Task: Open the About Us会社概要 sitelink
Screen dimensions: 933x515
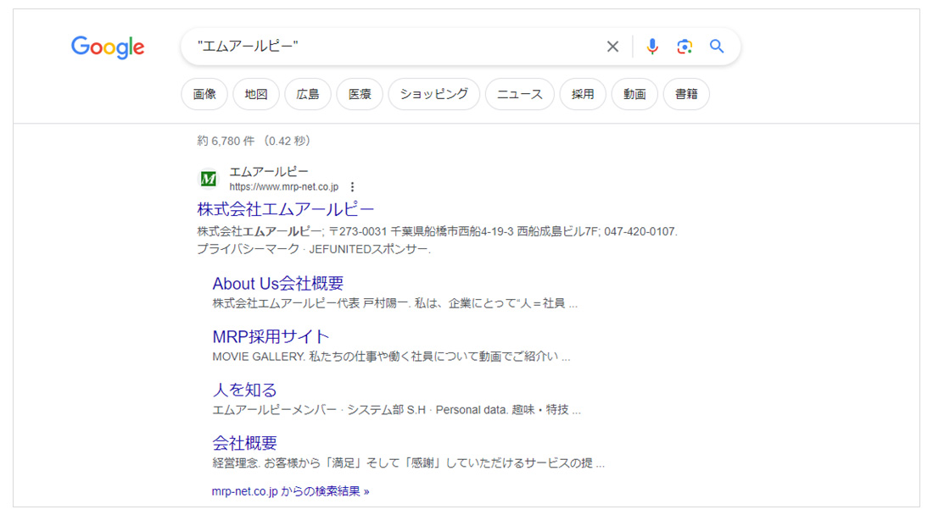Action: click(278, 283)
